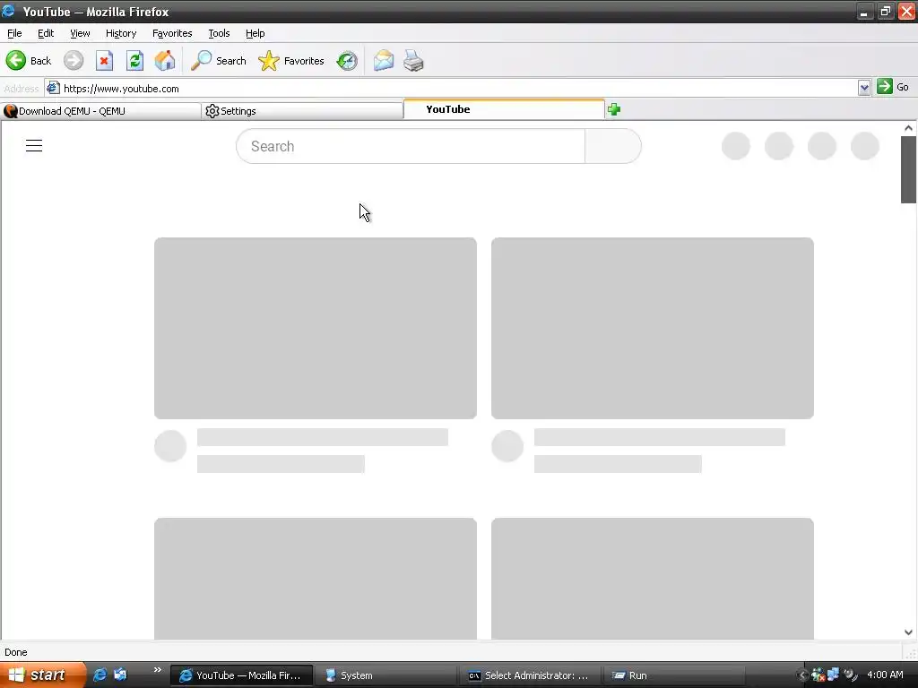
Task: Switch to the Settings tab
Action: (302, 110)
